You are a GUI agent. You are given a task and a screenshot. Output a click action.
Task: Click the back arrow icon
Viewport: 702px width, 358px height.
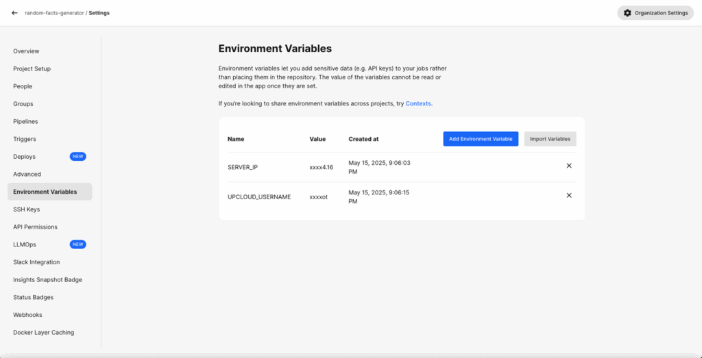click(14, 13)
